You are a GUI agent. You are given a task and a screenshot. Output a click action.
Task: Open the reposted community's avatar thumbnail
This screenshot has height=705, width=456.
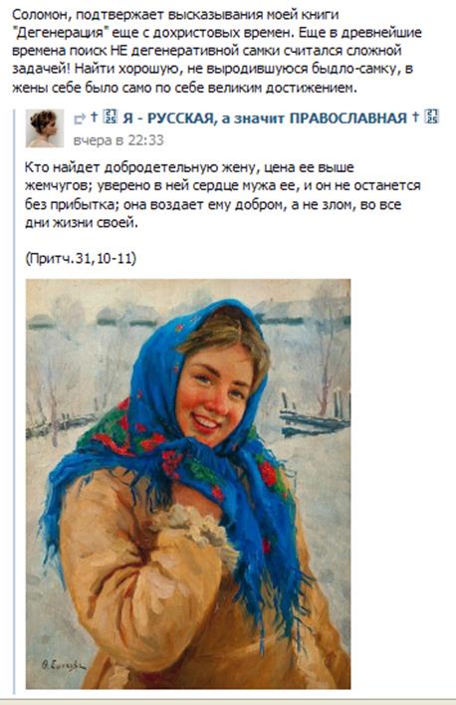pyautogui.click(x=44, y=128)
